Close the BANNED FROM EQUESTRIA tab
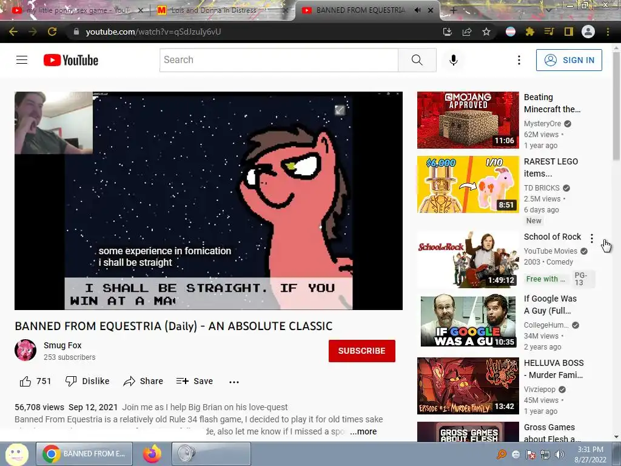 pos(431,10)
